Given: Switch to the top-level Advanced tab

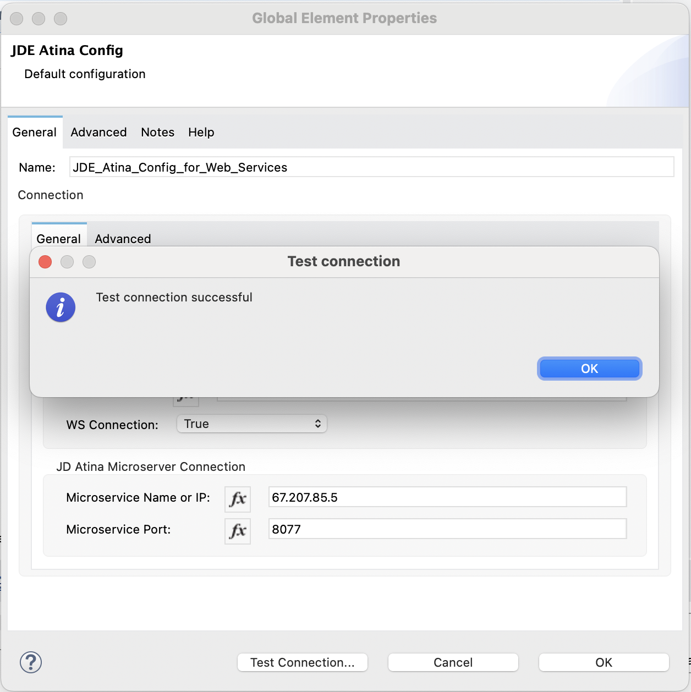Looking at the screenshot, I should tap(98, 133).
